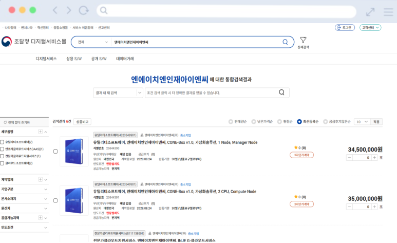Viewport: 397px width, 243px height.
Task: Sort results by 평점순
Action: point(279,122)
